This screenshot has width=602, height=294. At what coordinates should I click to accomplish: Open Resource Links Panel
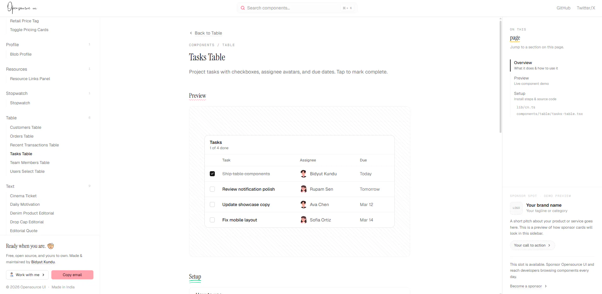30,79
